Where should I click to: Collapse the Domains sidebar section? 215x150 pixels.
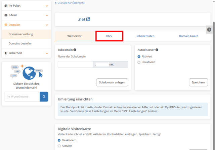[x=47, y=25]
